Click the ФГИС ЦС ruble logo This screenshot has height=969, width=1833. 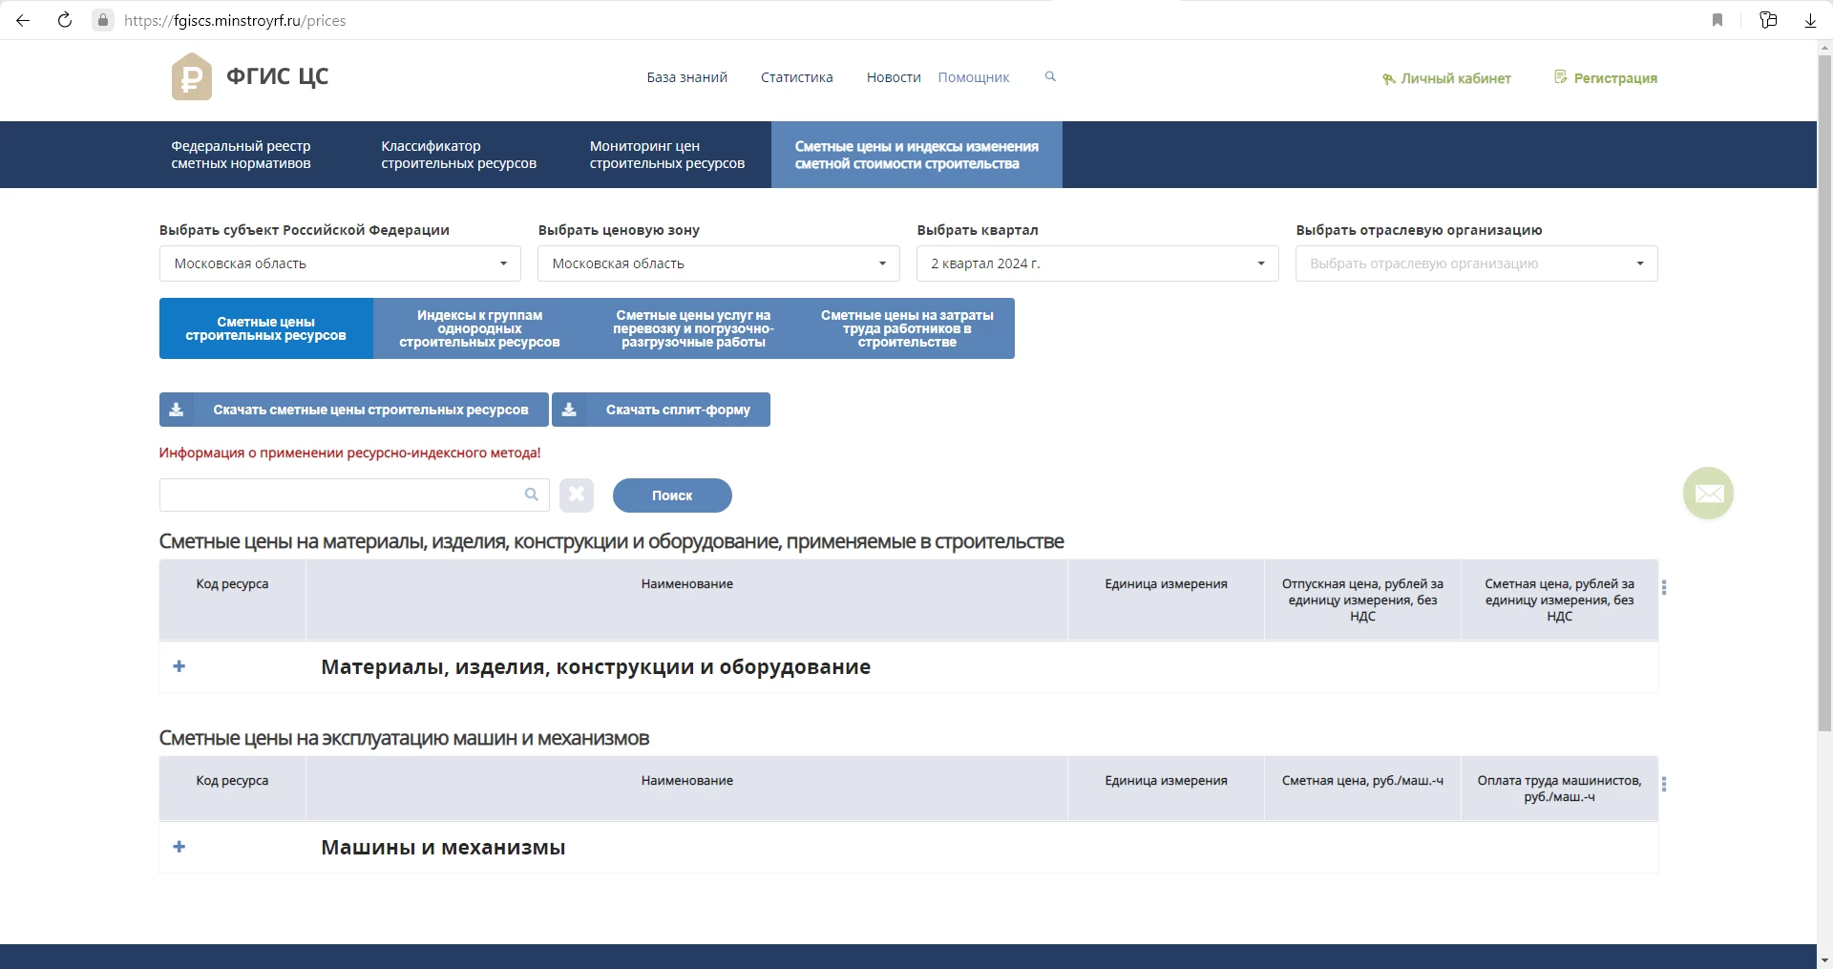click(x=192, y=76)
